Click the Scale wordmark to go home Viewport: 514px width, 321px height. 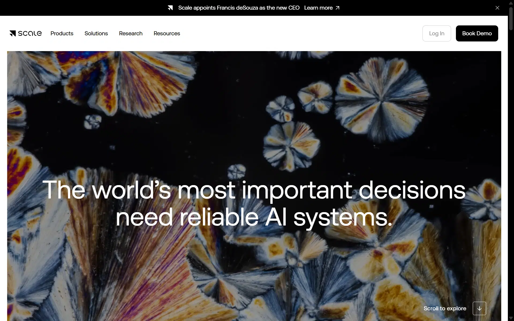tap(30, 33)
